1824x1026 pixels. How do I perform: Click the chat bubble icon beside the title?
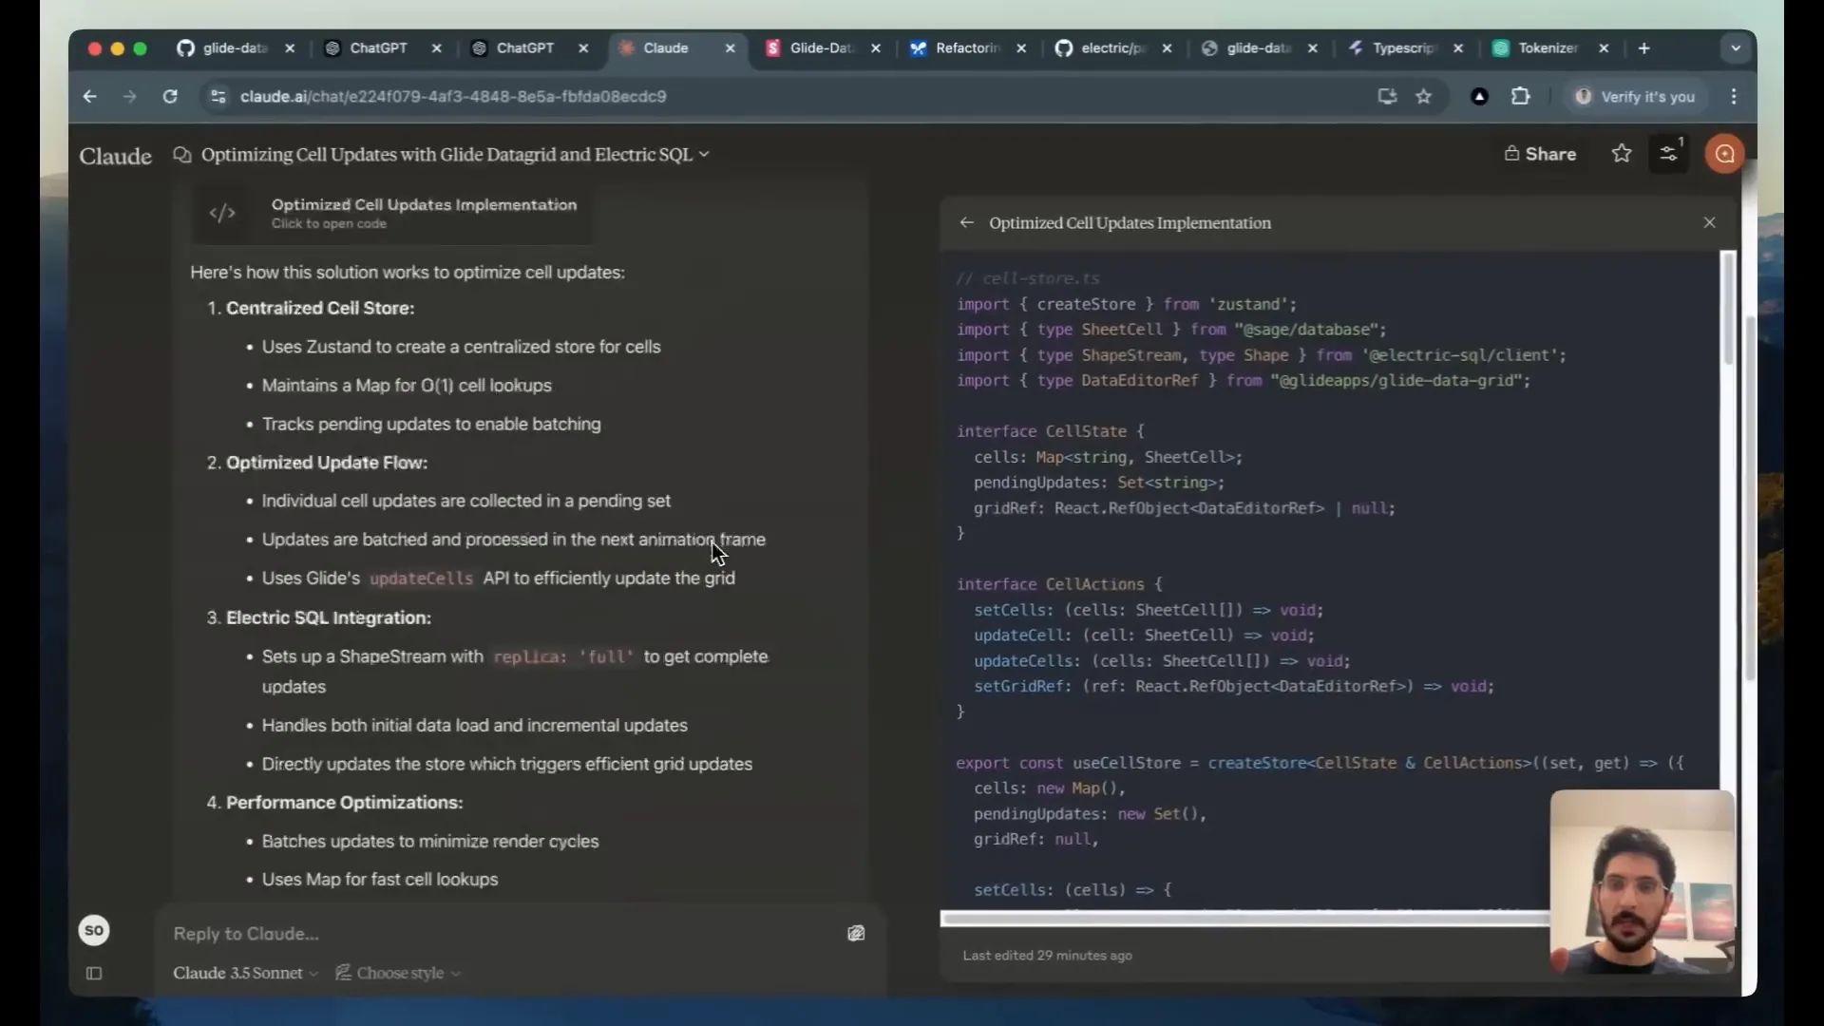click(x=182, y=155)
